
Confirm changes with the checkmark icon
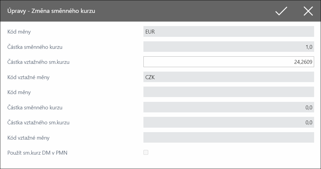point(281,11)
